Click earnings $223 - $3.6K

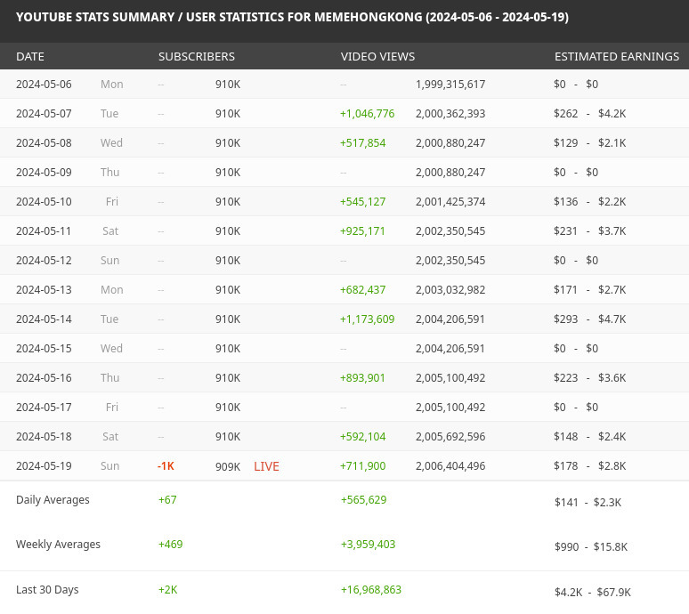589,378
